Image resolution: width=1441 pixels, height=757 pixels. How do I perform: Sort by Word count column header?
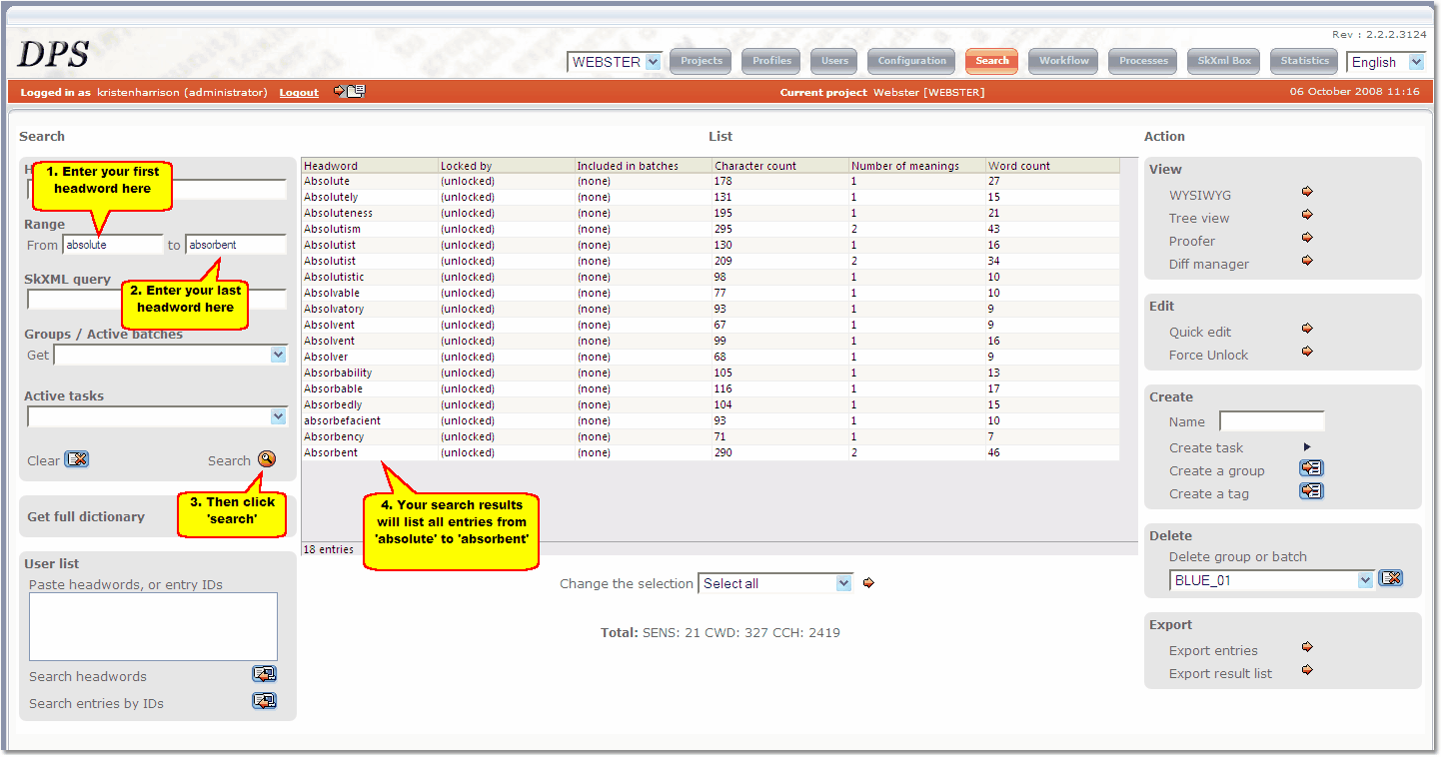(x=1053, y=166)
